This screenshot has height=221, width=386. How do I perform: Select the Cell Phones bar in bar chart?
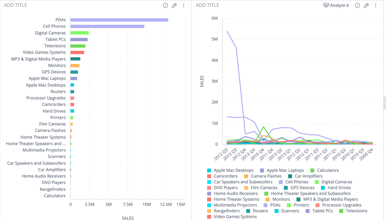pyautogui.click(x=107, y=27)
